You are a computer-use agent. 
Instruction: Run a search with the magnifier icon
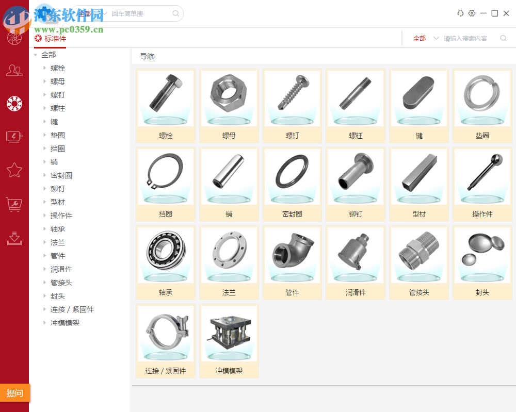click(x=503, y=38)
